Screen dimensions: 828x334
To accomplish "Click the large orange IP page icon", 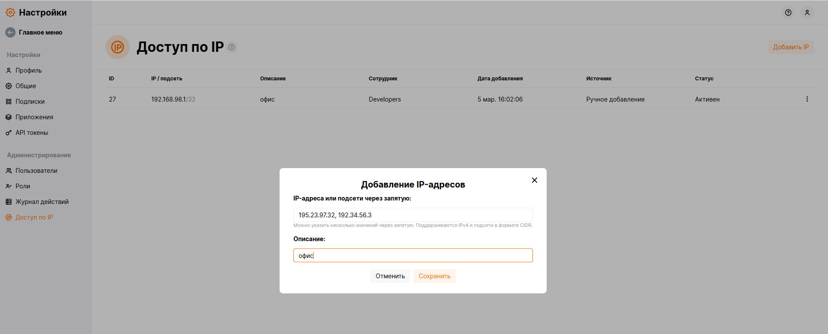I will click(118, 47).
